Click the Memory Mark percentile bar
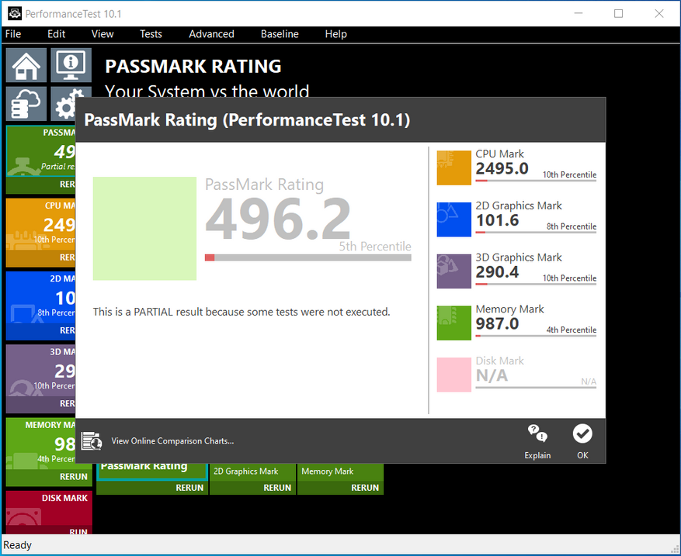Screen dimensions: 681x556 (536, 336)
